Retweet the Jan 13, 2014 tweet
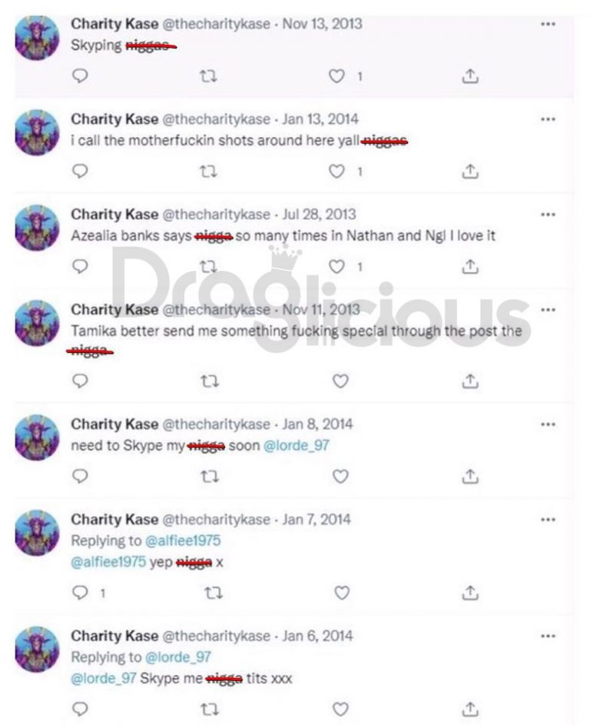Image resolution: width=590 pixels, height=725 pixels. 208,171
